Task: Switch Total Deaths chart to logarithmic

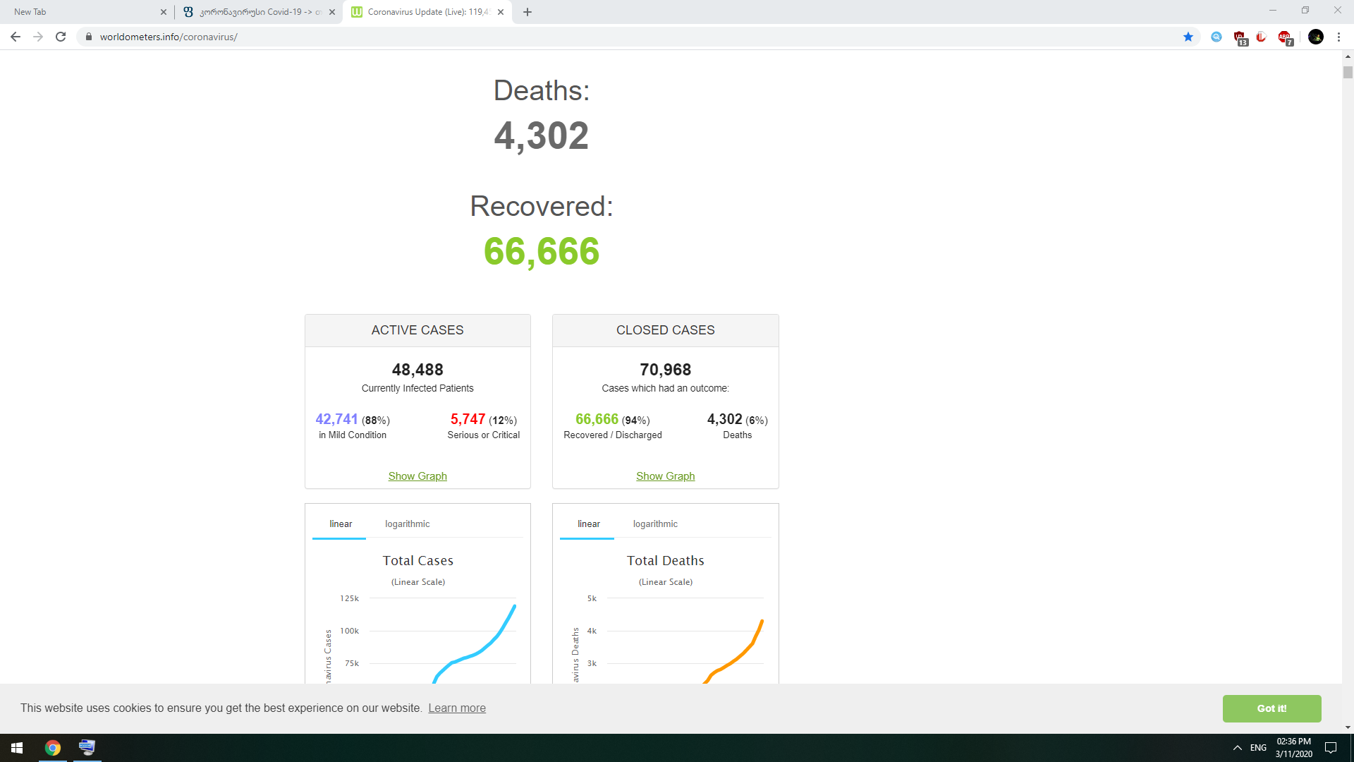Action: coord(655,524)
